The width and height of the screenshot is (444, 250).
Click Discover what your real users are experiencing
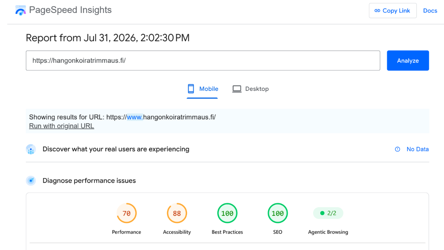pos(116,149)
